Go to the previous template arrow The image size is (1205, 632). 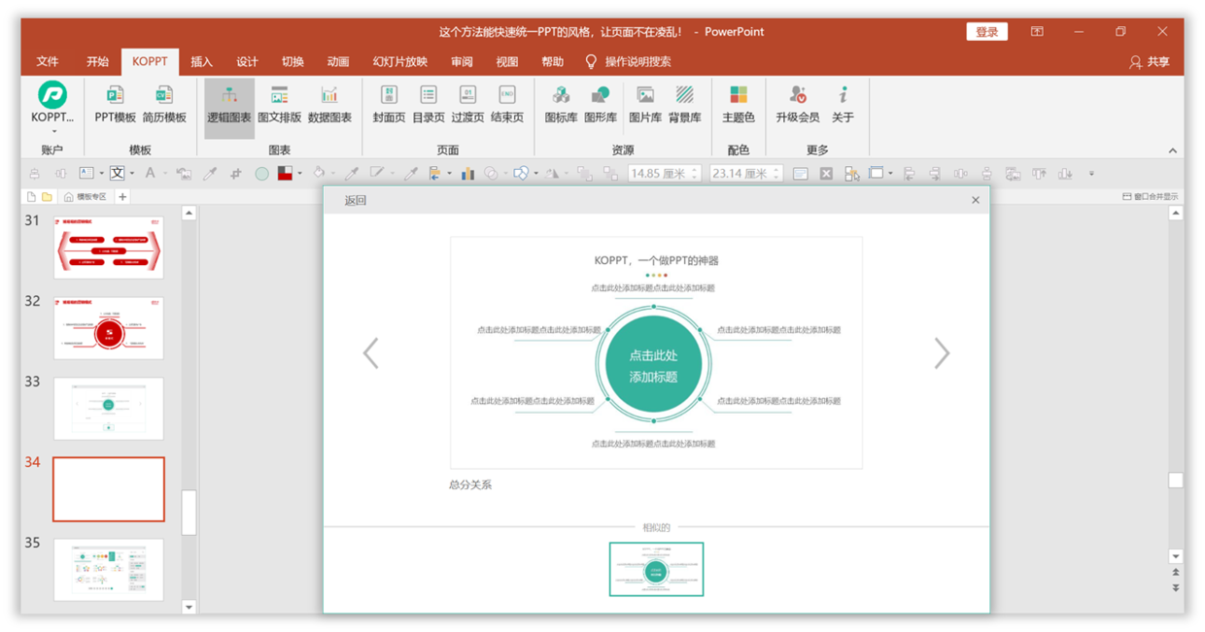(x=370, y=353)
